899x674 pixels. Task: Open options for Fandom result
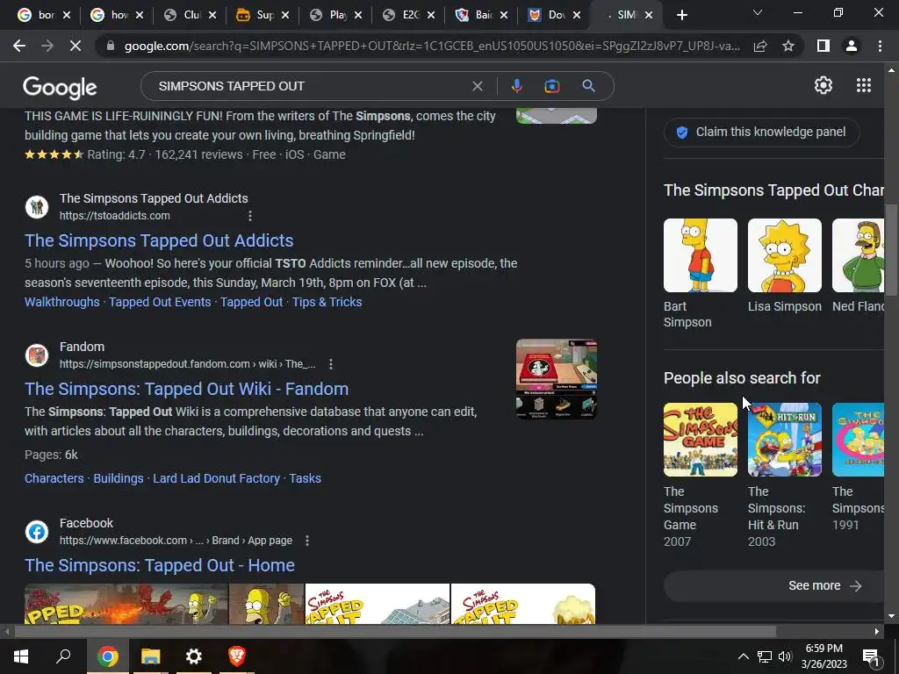click(x=331, y=364)
